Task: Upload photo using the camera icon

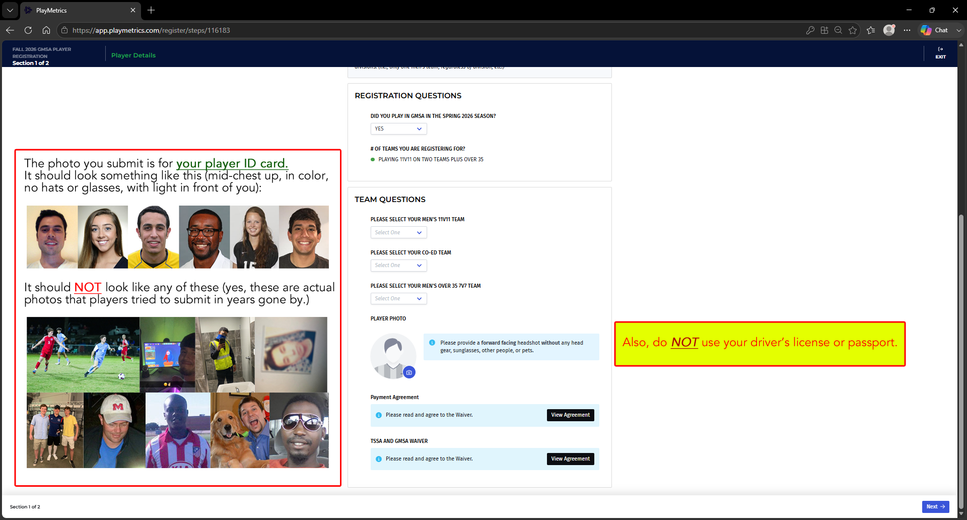Action: [x=409, y=372]
